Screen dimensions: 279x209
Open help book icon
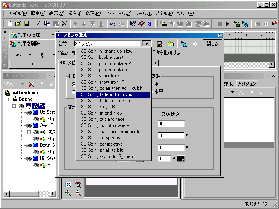[141, 24]
